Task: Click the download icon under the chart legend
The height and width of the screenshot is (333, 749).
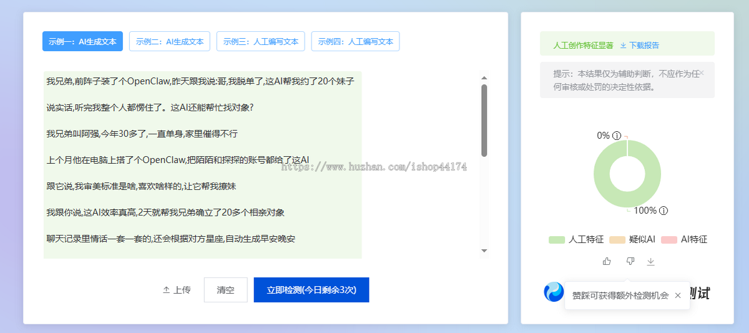Action: [x=651, y=261]
